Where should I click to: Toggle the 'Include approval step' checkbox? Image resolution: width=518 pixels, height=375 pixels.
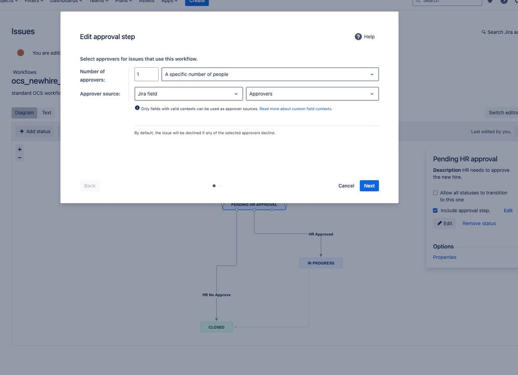(436, 211)
